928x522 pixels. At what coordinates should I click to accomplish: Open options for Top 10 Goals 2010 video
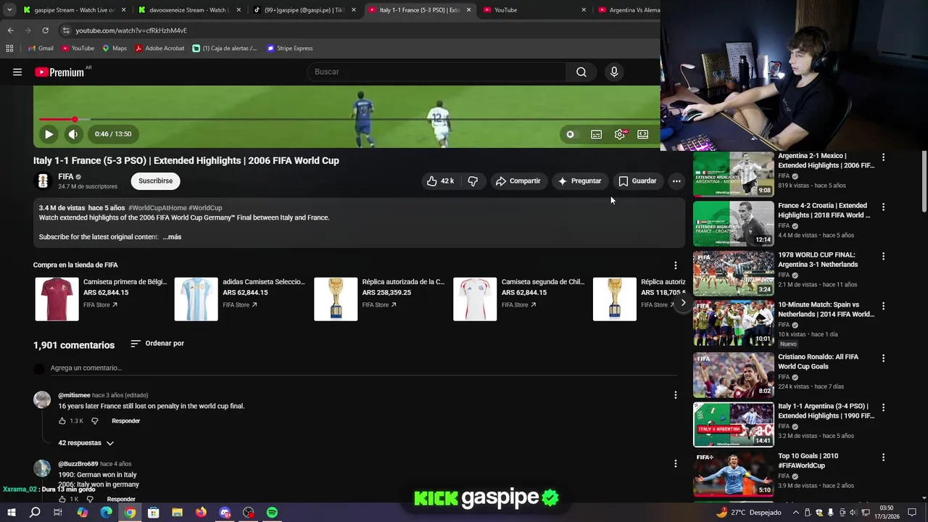883,457
